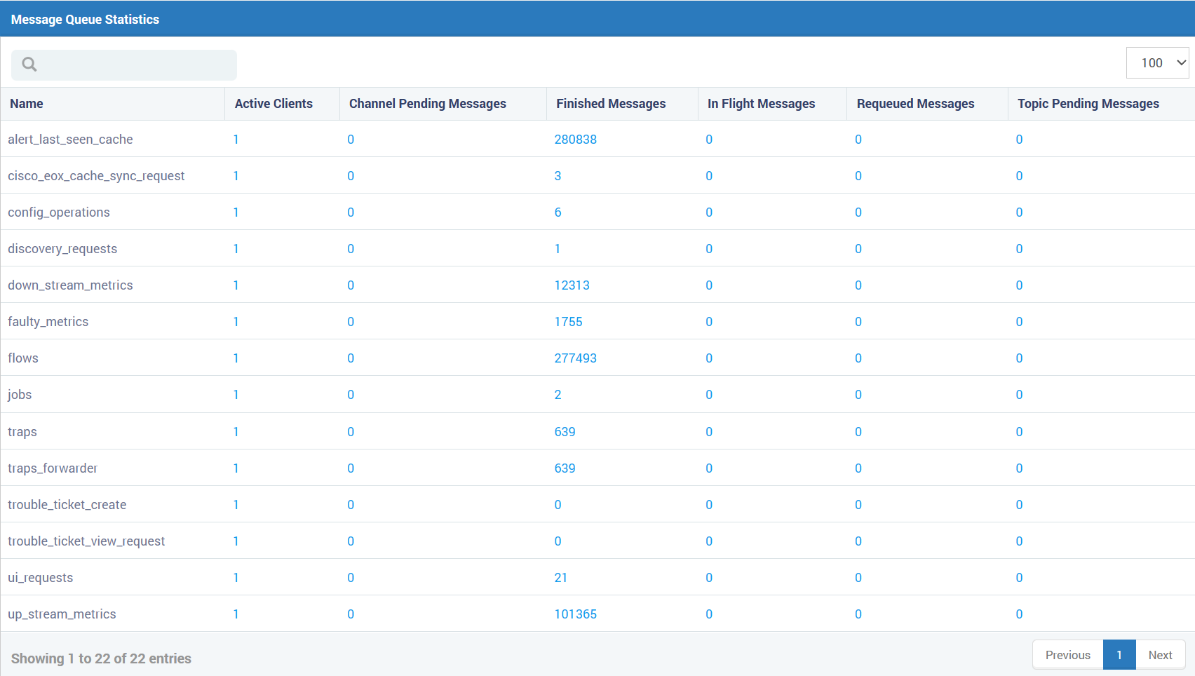The width and height of the screenshot is (1195, 676).
Task: Select traps_forwarder queue name
Action: [x=53, y=468]
